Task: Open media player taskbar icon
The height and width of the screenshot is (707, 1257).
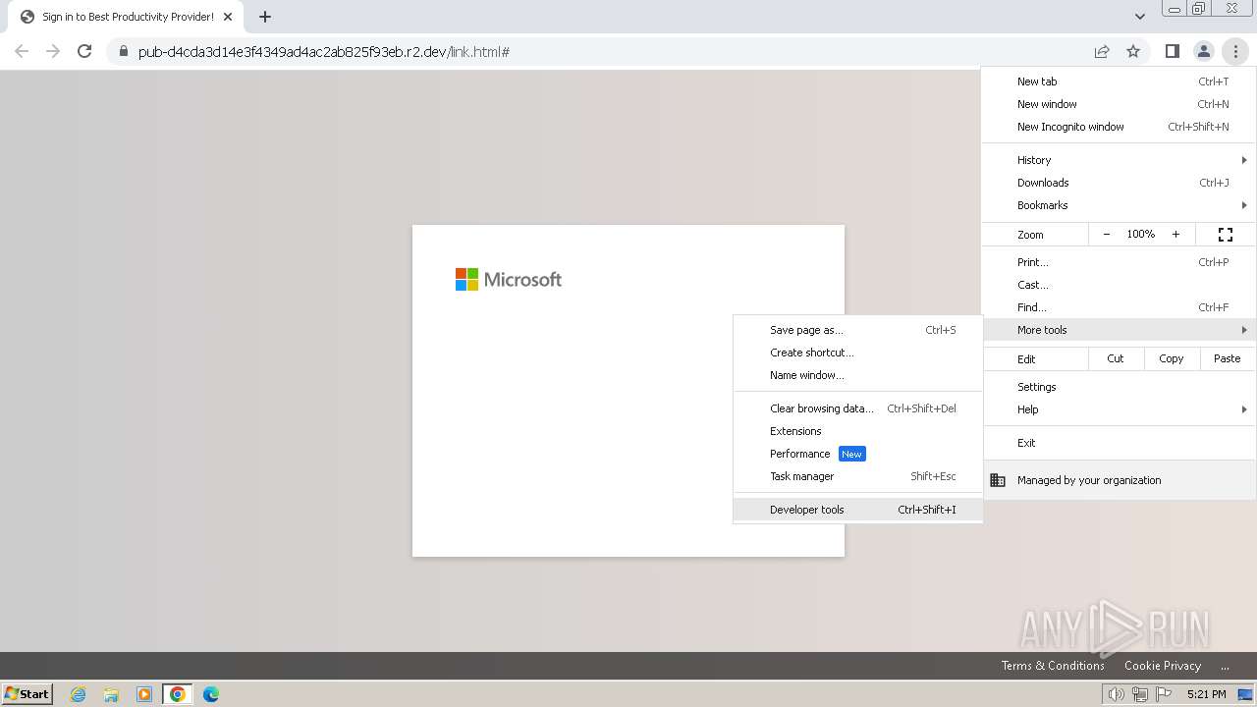Action: click(144, 694)
